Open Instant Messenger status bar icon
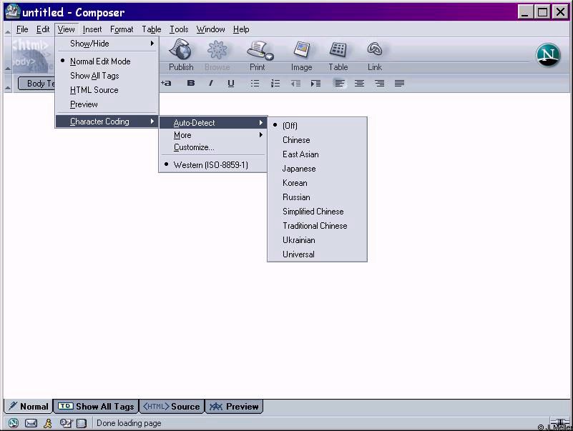This screenshot has height=431, width=573. click(48, 423)
